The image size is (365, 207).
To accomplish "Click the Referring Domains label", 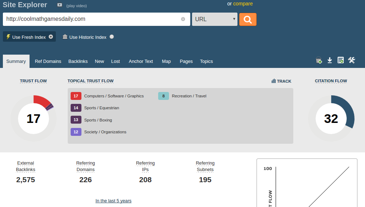I will tap(85, 166).
